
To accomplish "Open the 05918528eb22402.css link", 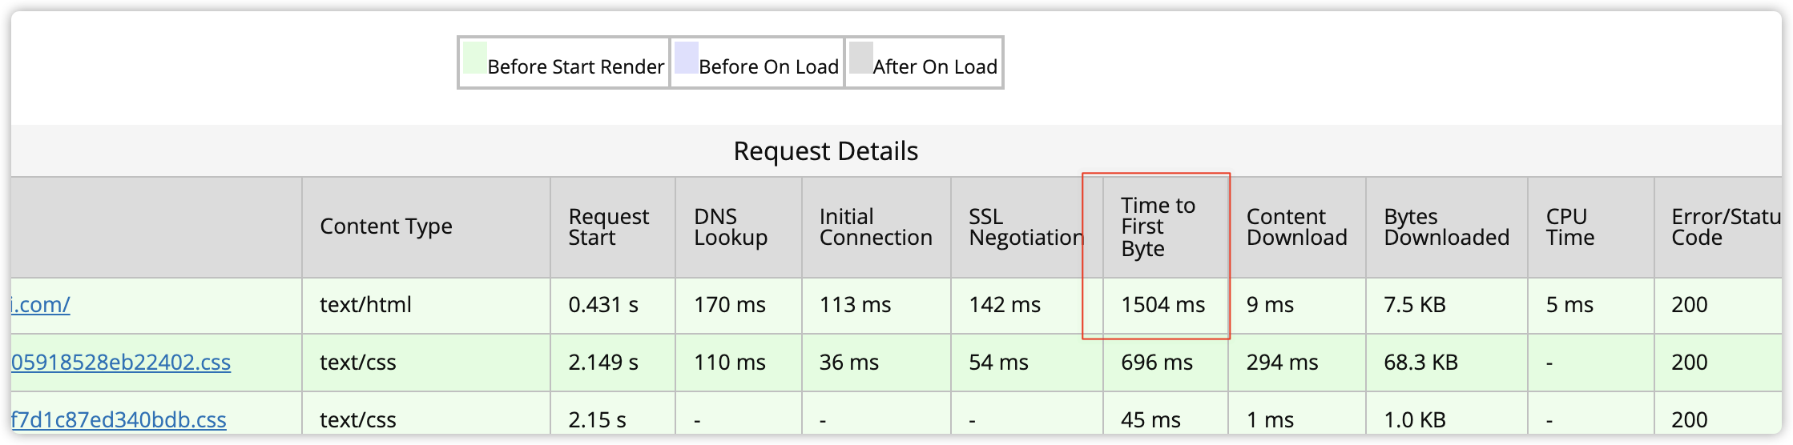I will point(121,363).
